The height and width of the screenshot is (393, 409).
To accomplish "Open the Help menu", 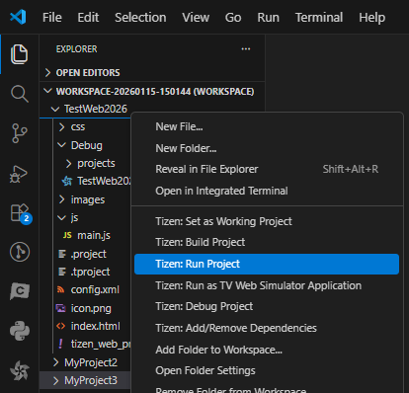I will coord(371,18).
